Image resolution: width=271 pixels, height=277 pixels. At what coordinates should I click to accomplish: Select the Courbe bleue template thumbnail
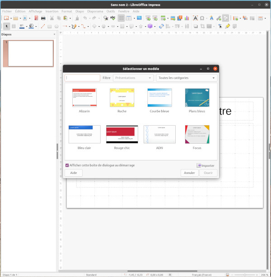[159, 98]
